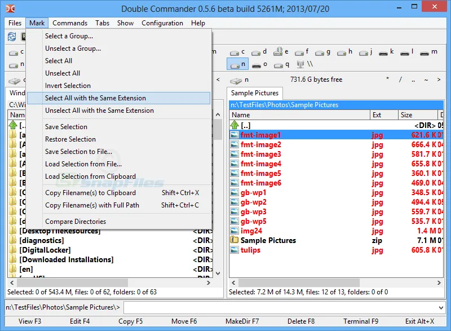
Task: Go to root with '/' button
Action: point(400,80)
